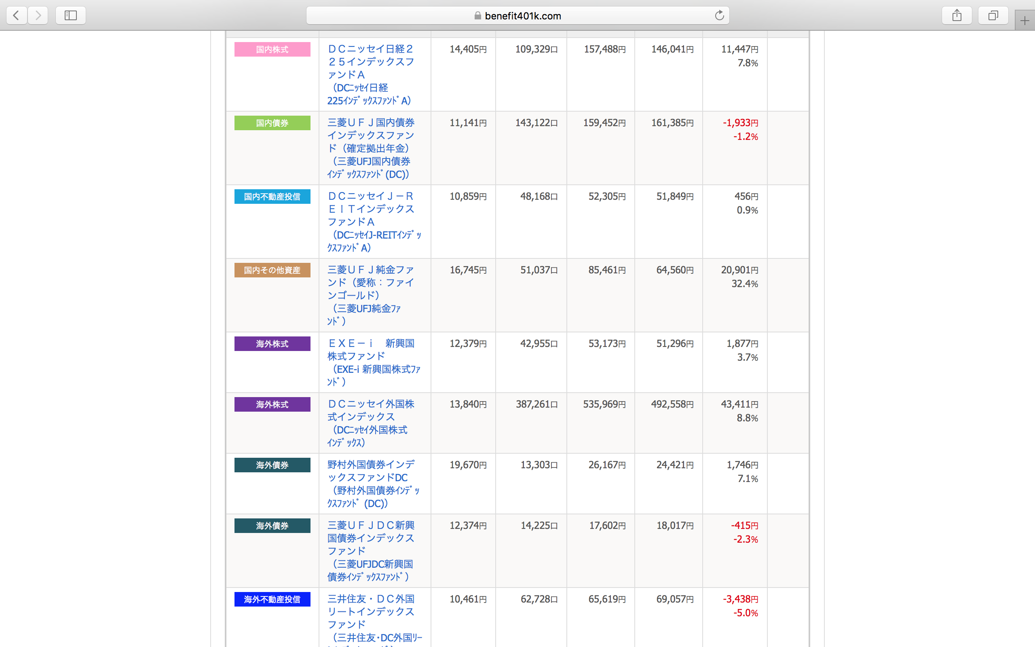The image size is (1035, 647).
Task: Select the 387,261口 units cell
Action: point(537,404)
